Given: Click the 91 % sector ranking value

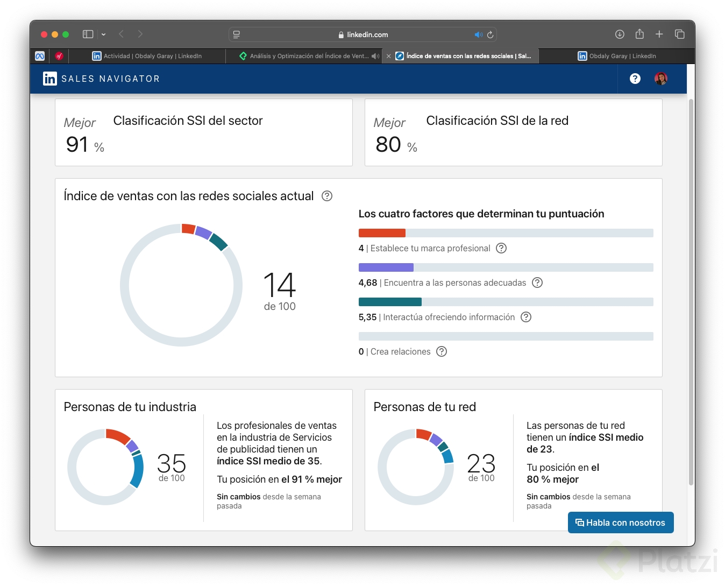Looking at the screenshot, I should [x=85, y=144].
